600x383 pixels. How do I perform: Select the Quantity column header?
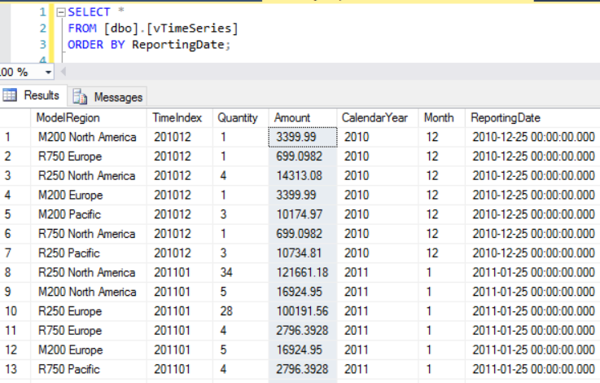pyautogui.click(x=241, y=117)
